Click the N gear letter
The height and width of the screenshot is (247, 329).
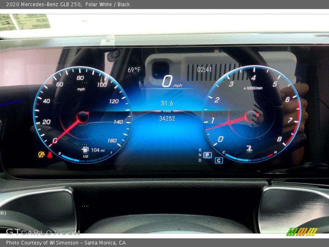(200, 155)
